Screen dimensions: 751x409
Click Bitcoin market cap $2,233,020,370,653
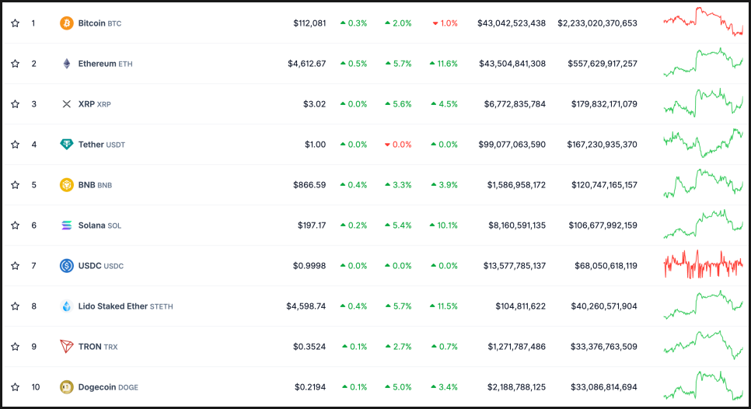point(597,23)
